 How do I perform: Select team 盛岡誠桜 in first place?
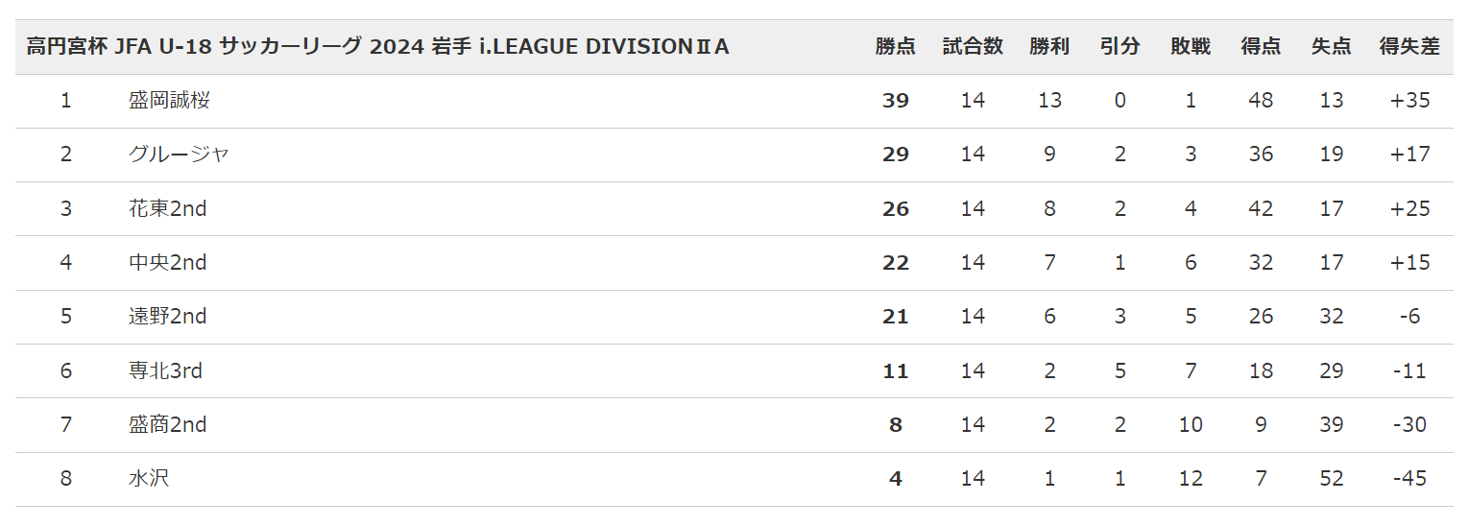click(x=169, y=100)
